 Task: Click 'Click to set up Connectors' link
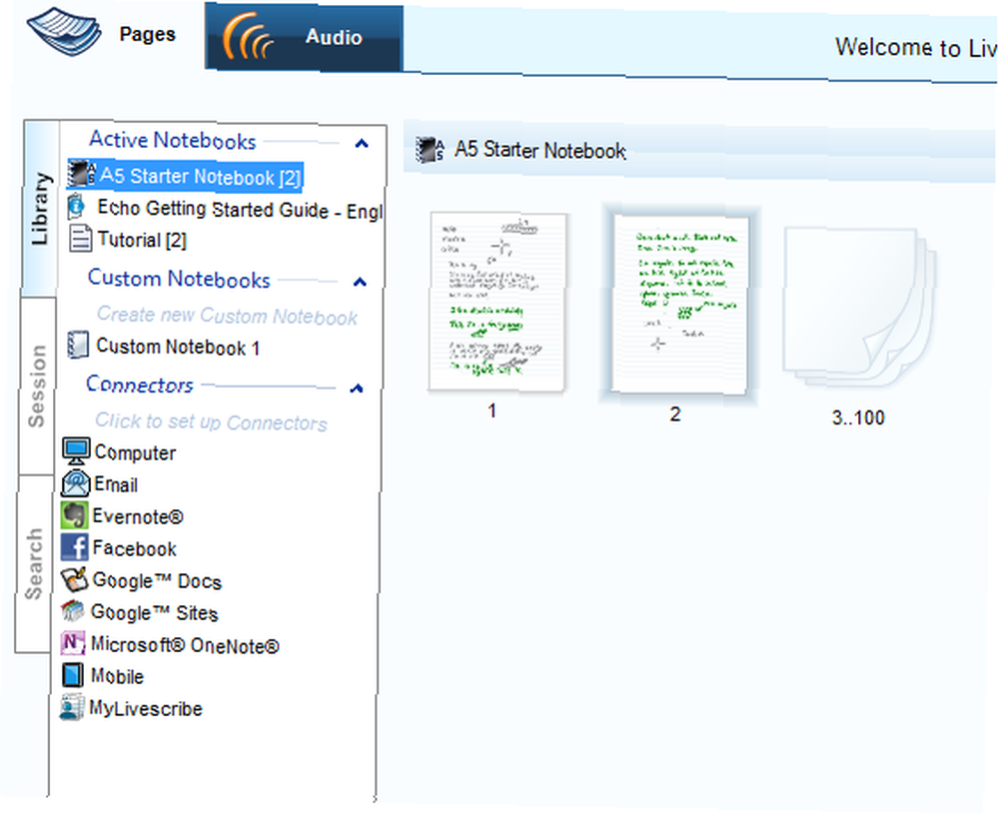coord(211,421)
